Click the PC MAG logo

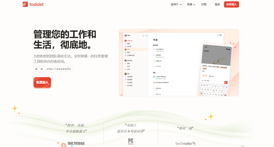pyautogui.click(x=131, y=142)
